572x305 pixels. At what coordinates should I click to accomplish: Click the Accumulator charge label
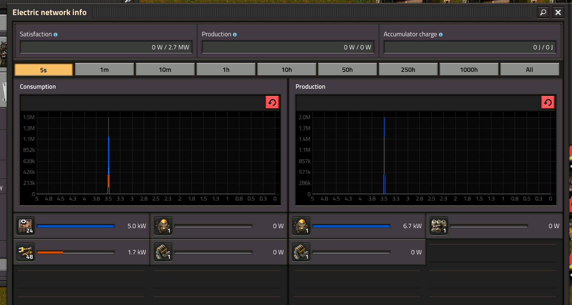(410, 34)
